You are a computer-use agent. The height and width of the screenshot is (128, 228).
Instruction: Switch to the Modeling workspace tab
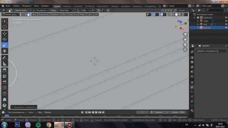[67, 6]
